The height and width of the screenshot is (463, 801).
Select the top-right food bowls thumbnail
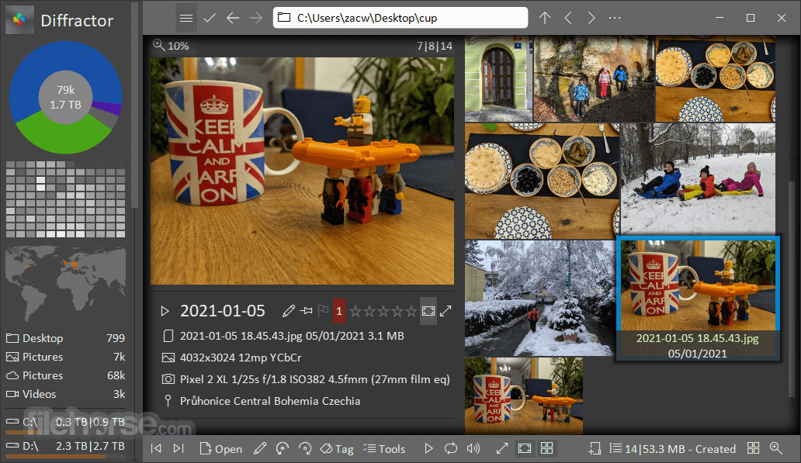coord(716,78)
